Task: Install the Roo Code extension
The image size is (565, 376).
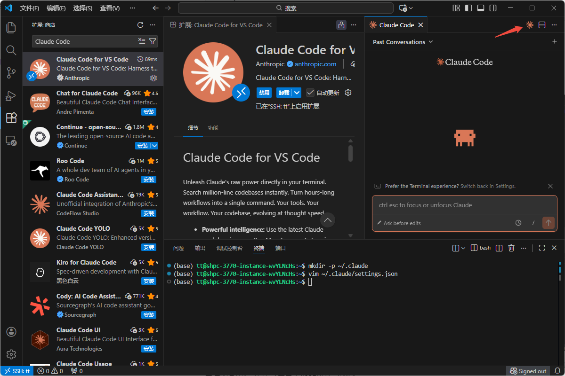Action: coord(149,180)
